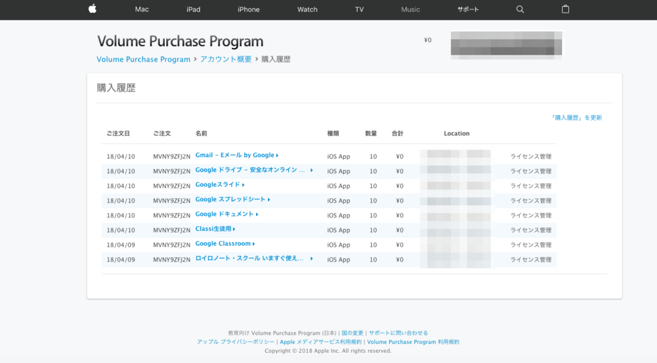Open アップル プライバシーポリシー footer link
The height and width of the screenshot is (363, 657).
(235, 342)
